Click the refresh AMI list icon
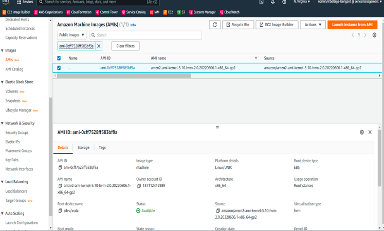This screenshot has width=384, height=231. coord(215,25)
